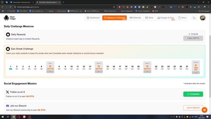
Task: Select the Missions & Rewards tab
Action: 114,18
